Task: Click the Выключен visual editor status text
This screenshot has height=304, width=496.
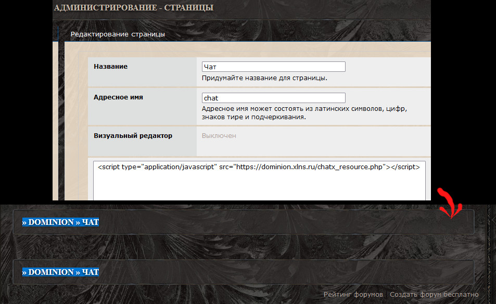Action: click(219, 136)
